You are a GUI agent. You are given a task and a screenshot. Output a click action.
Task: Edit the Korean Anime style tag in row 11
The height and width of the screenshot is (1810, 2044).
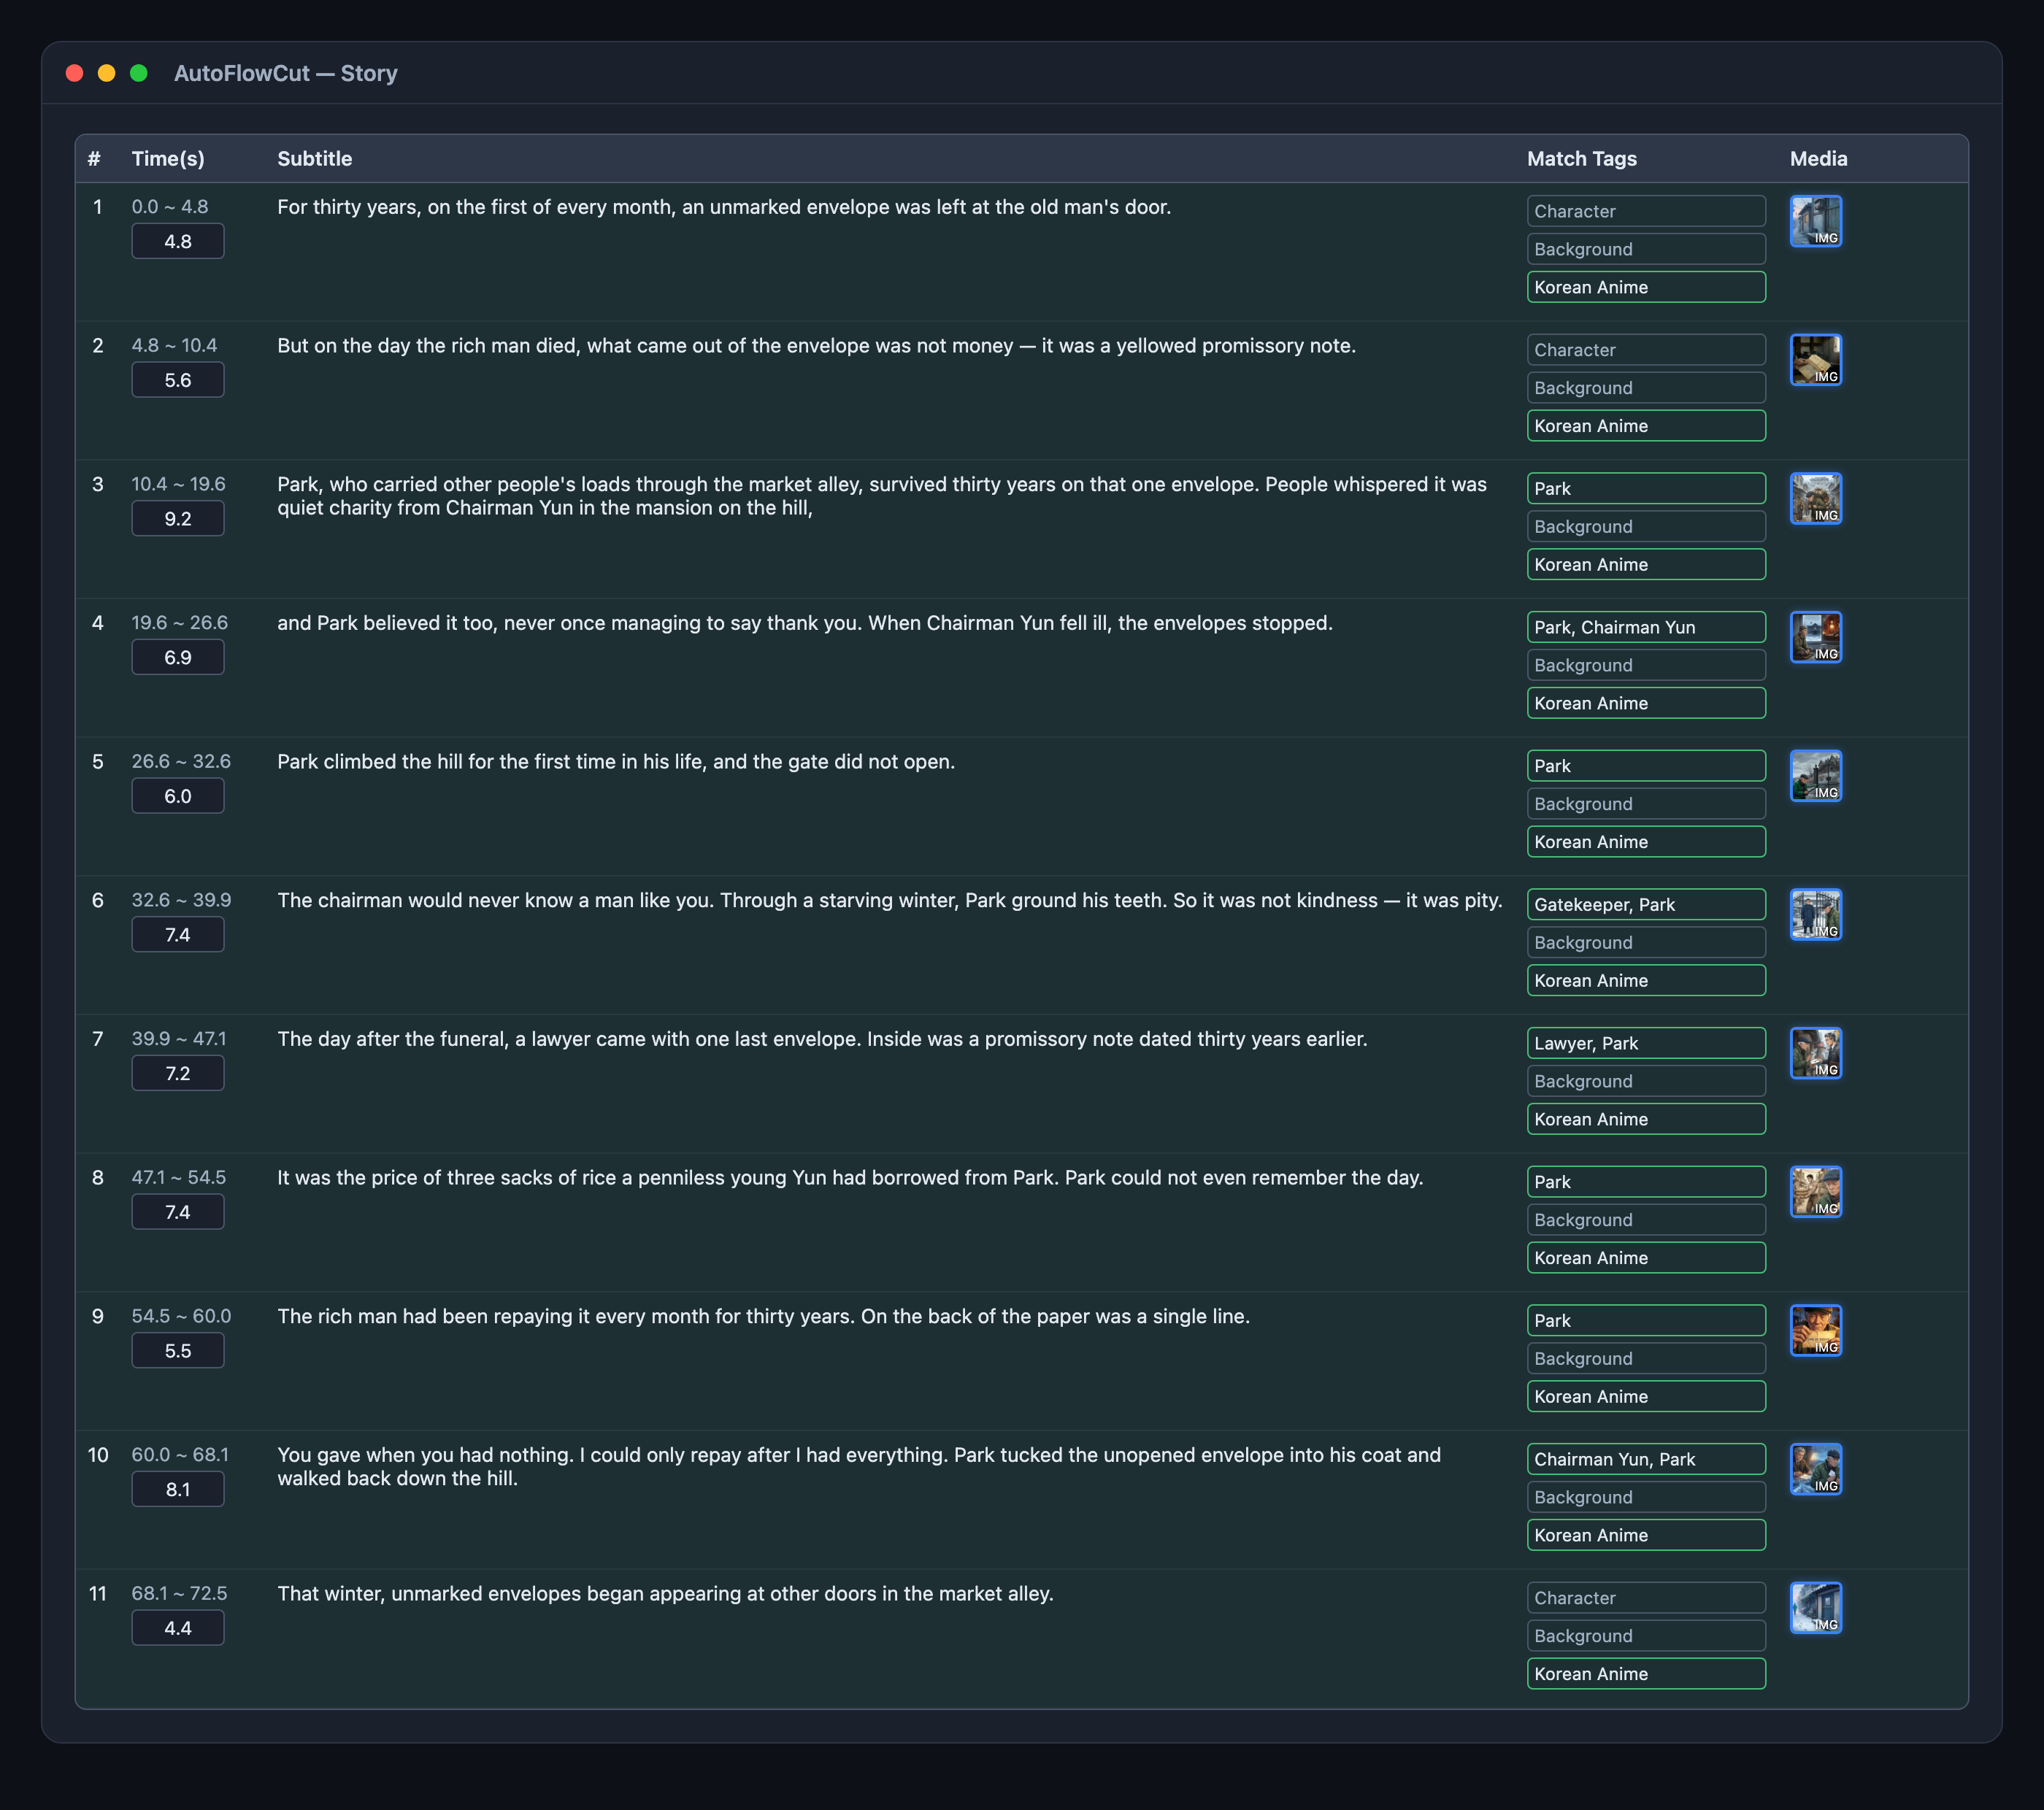point(1646,1674)
